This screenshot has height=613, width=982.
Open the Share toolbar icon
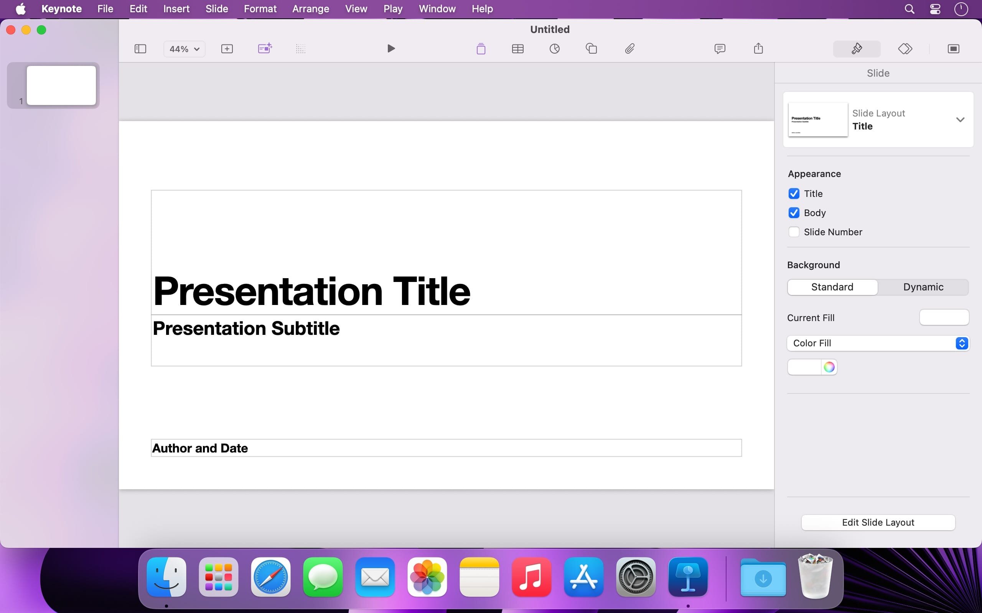(x=758, y=49)
